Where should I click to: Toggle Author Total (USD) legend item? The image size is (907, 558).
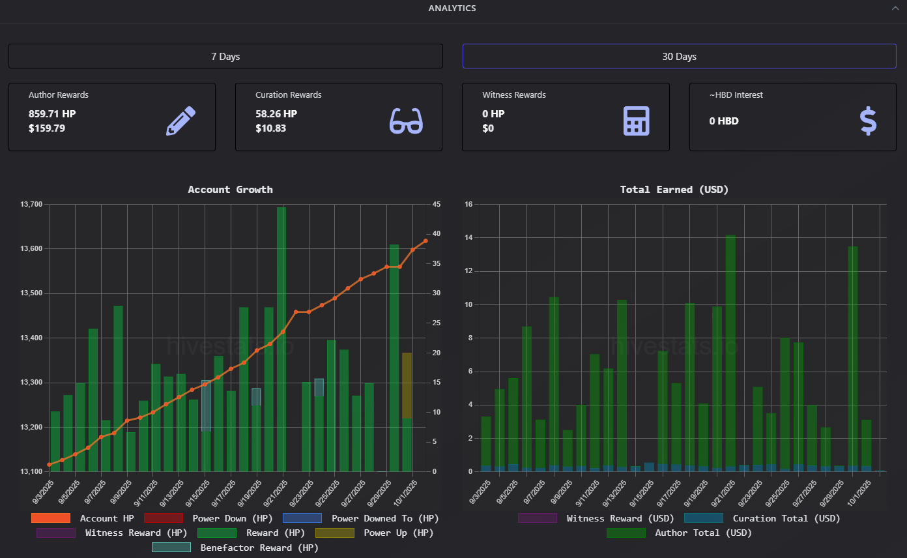tap(626, 533)
